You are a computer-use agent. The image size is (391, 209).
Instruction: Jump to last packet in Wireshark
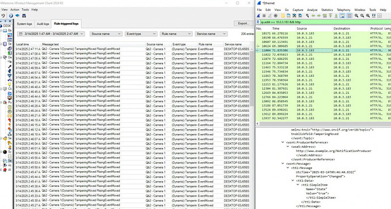336,16
